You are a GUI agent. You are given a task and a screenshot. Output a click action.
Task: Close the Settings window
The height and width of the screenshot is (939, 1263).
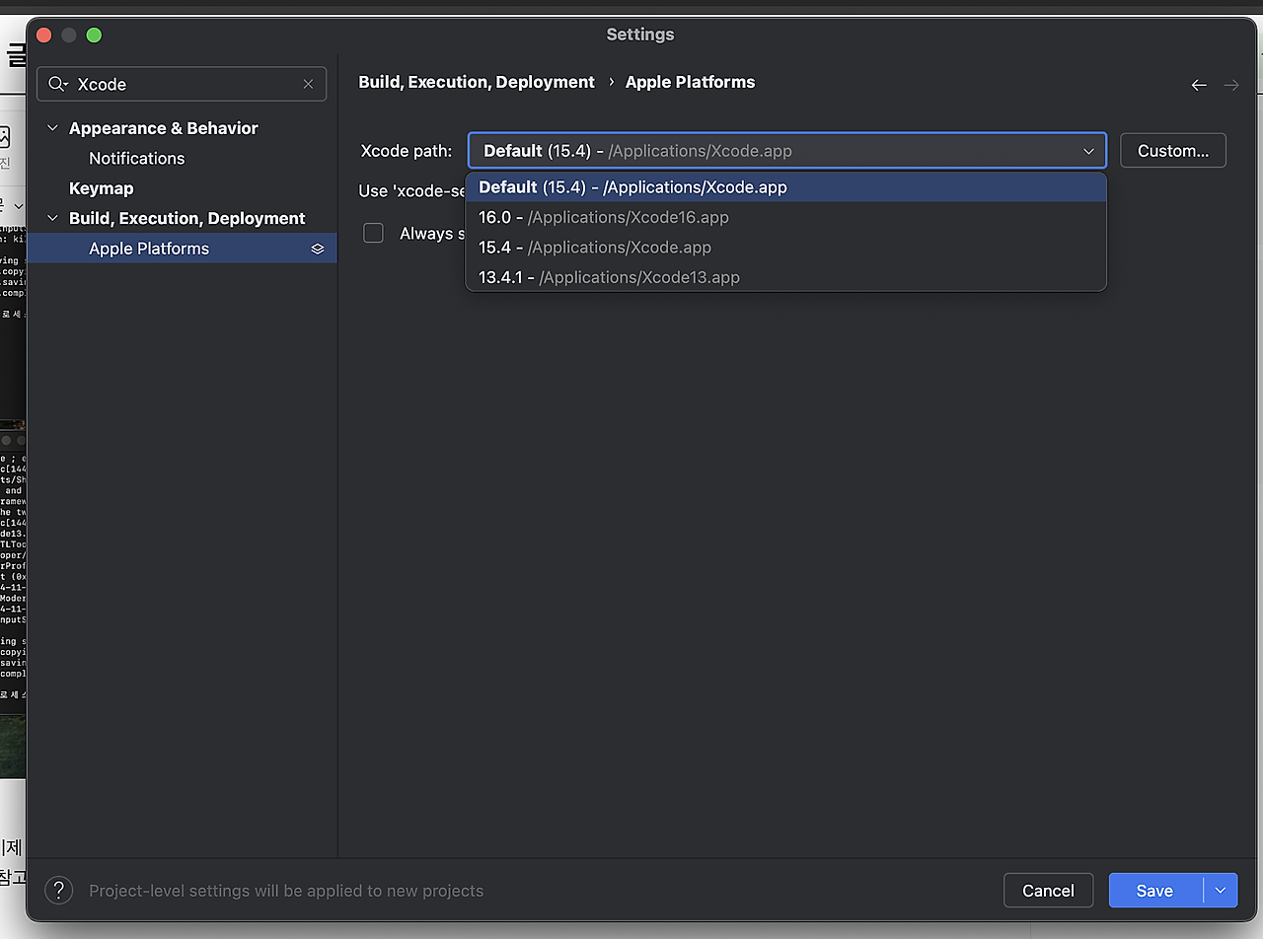pyautogui.click(x=43, y=35)
